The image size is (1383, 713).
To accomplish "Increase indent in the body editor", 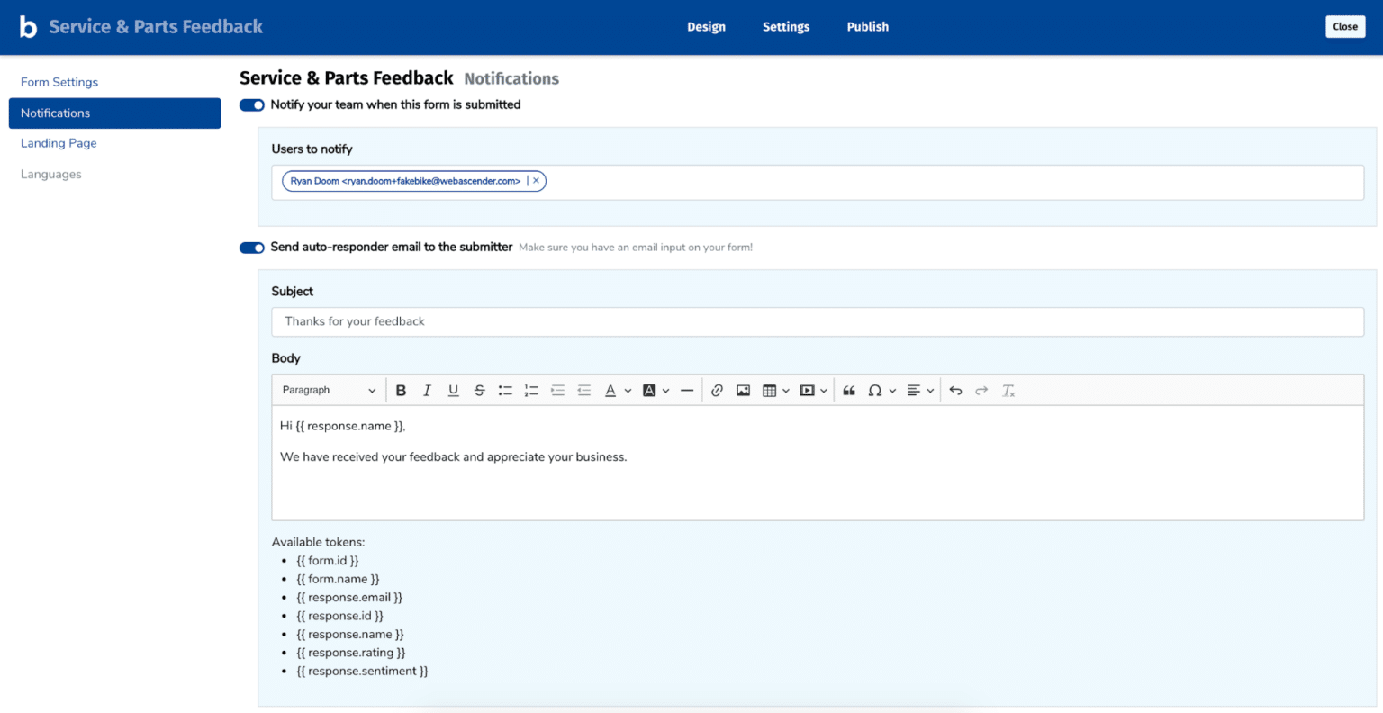I will tap(557, 391).
